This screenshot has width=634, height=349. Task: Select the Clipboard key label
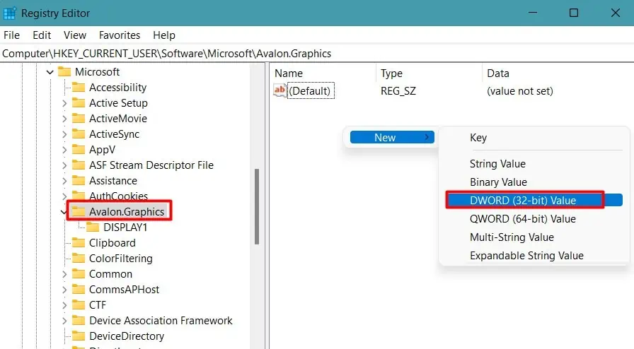tap(113, 243)
